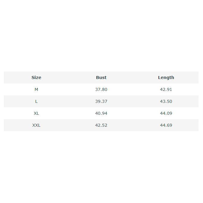Click the Length column header
Viewport: 203px width, 203px height.
click(x=166, y=78)
